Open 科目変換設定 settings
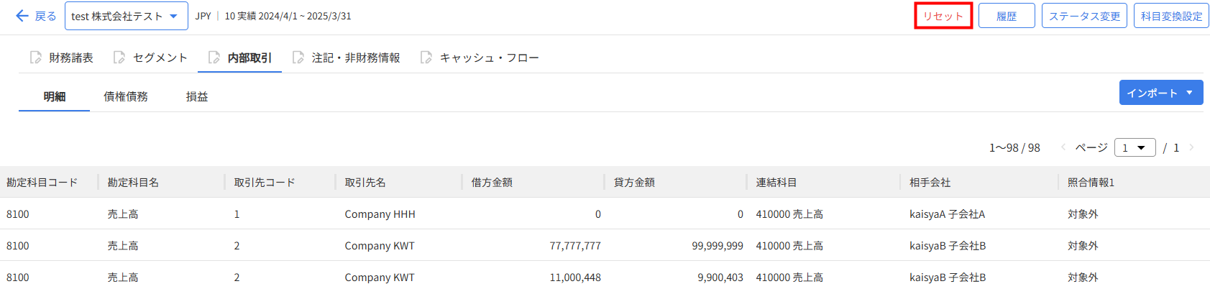Image resolution: width=1210 pixels, height=289 pixels. pyautogui.click(x=1171, y=16)
